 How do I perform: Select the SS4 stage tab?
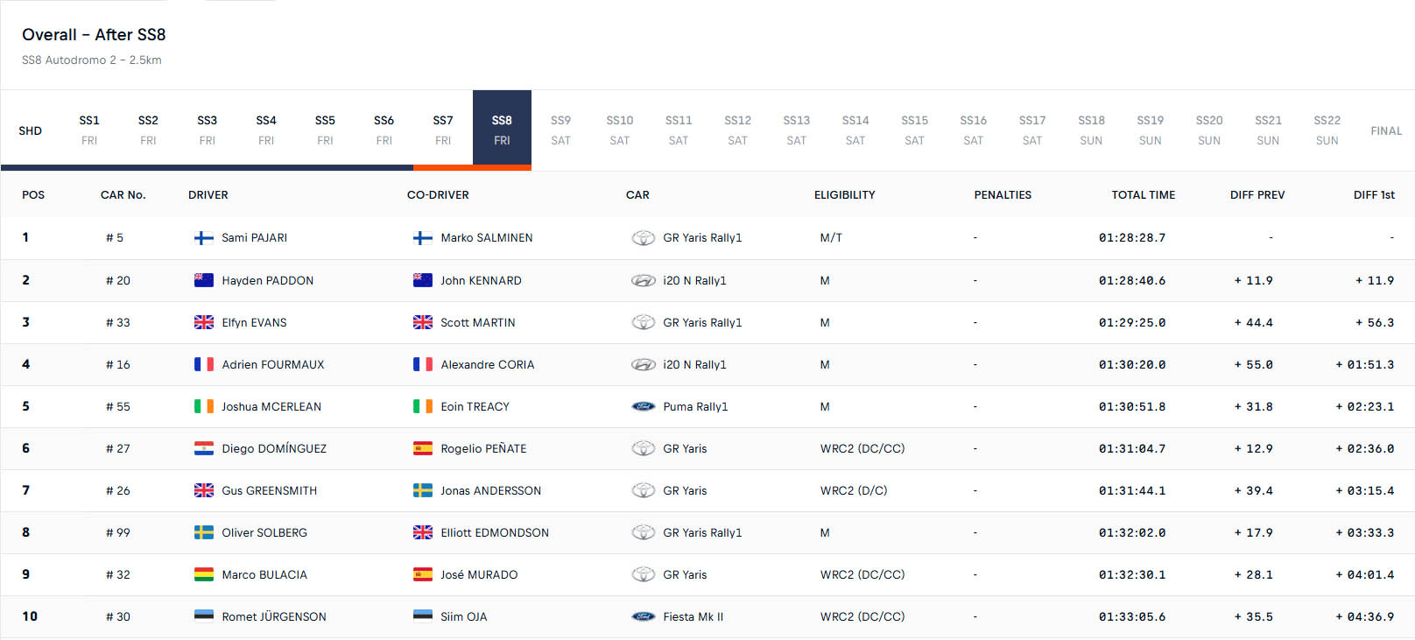(266, 130)
